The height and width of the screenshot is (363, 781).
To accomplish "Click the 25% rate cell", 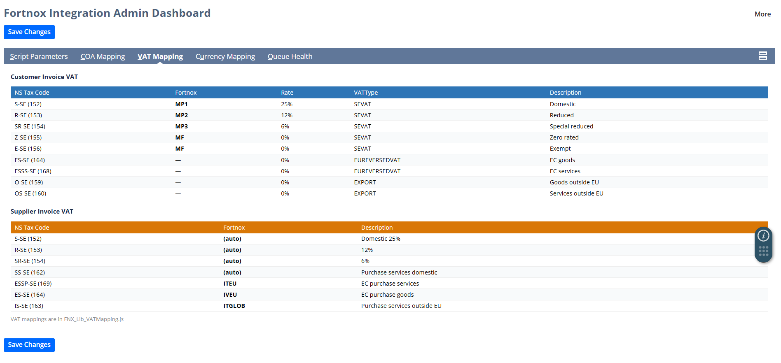I will pos(287,104).
